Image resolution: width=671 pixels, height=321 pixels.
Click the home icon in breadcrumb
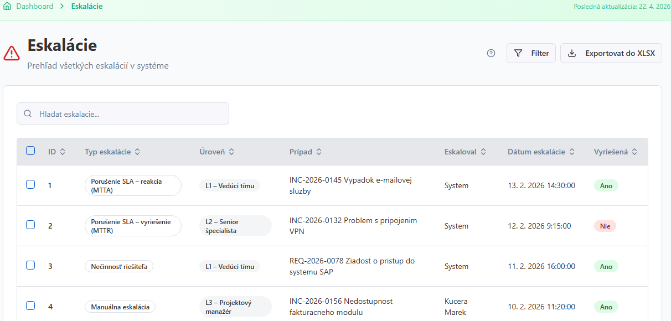[7, 7]
